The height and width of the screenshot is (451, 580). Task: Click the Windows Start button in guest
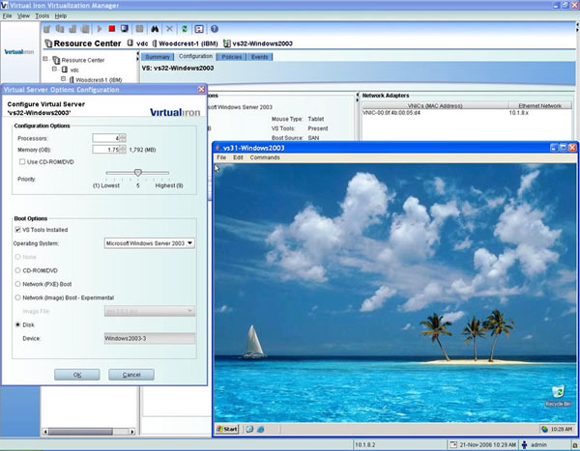pos(228,428)
